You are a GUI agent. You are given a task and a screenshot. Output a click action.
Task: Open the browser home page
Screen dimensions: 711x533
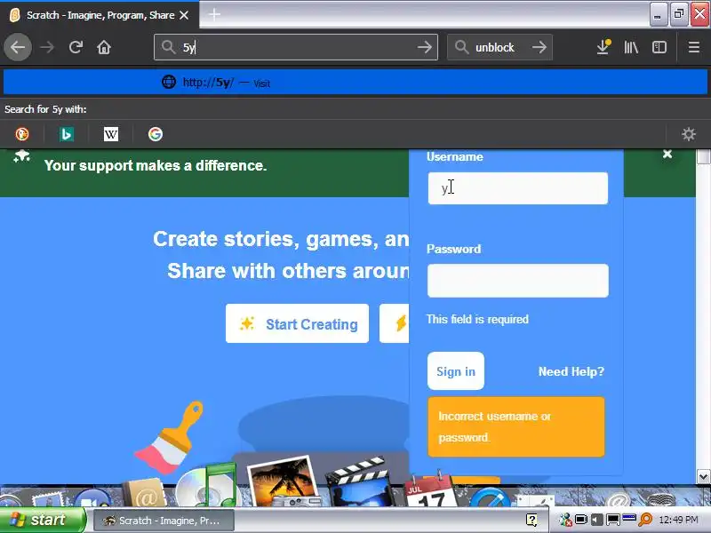104,47
